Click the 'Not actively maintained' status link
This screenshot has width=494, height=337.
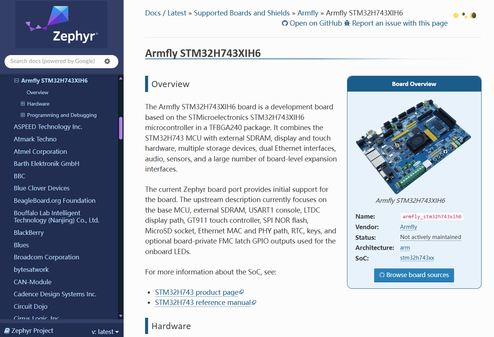[431, 237]
